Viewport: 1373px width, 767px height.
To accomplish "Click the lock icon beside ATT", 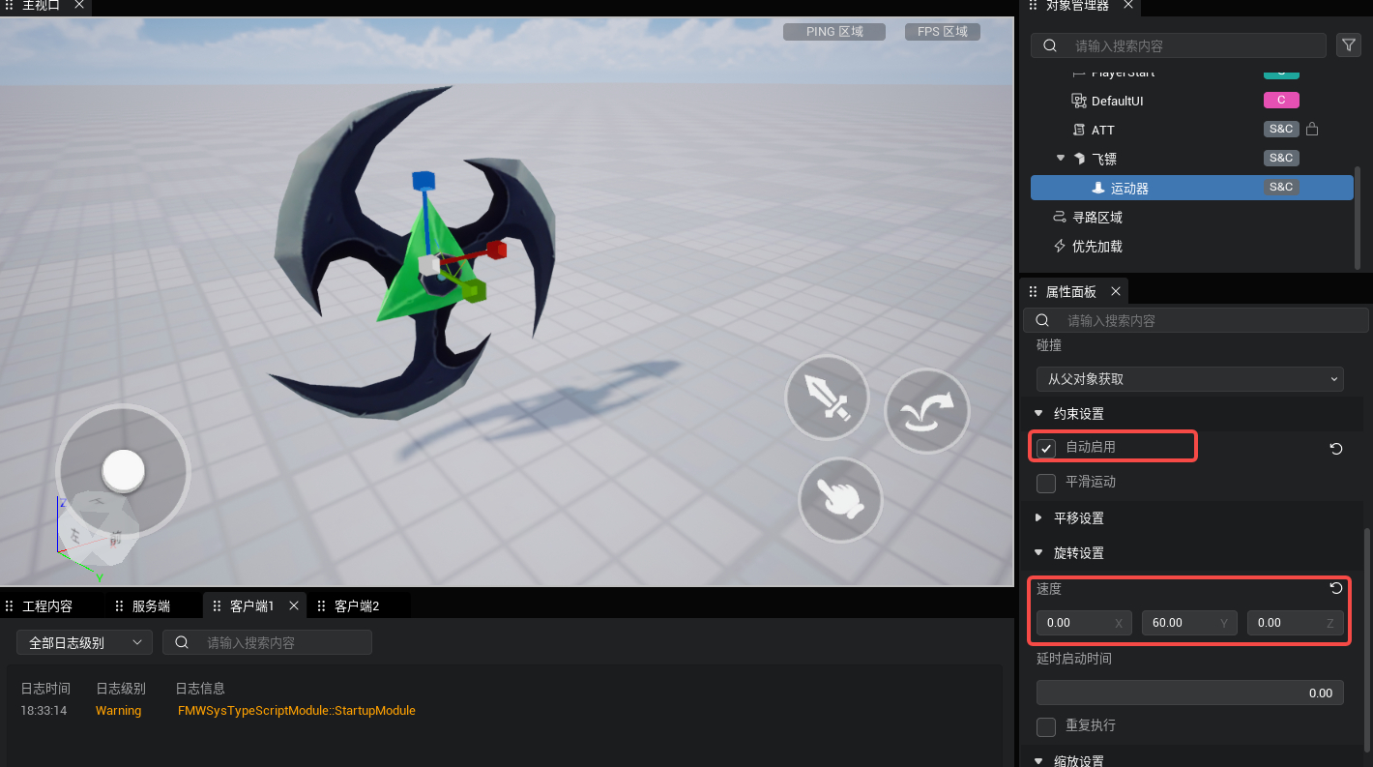I will pyautogui.click(x=1312, y=129).
